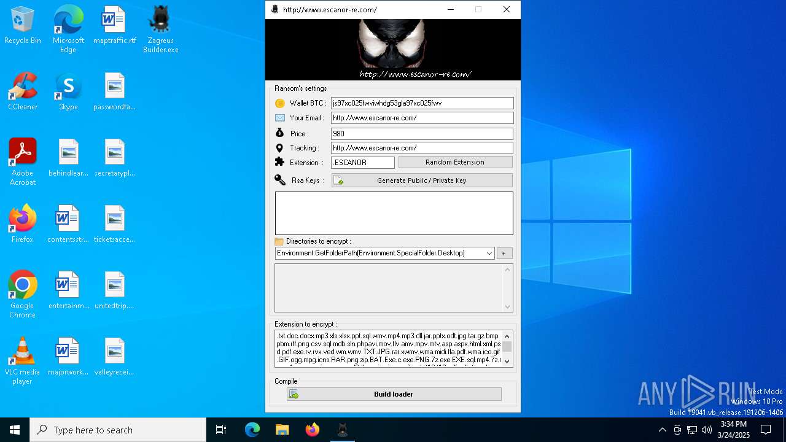Click the Build loader button
Image resolution: width=786 pixels, height=442 pixels.
(394, 394)
